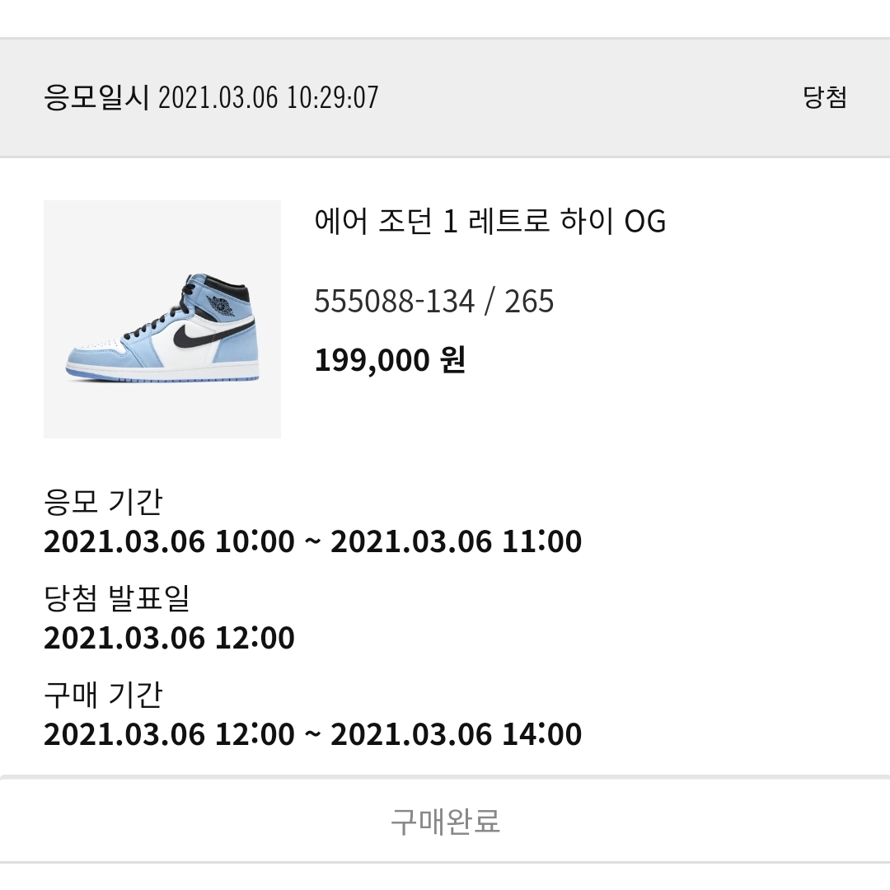Click the 응모일시 label in the header
The image size is (890, 890).
pos(96,97)
